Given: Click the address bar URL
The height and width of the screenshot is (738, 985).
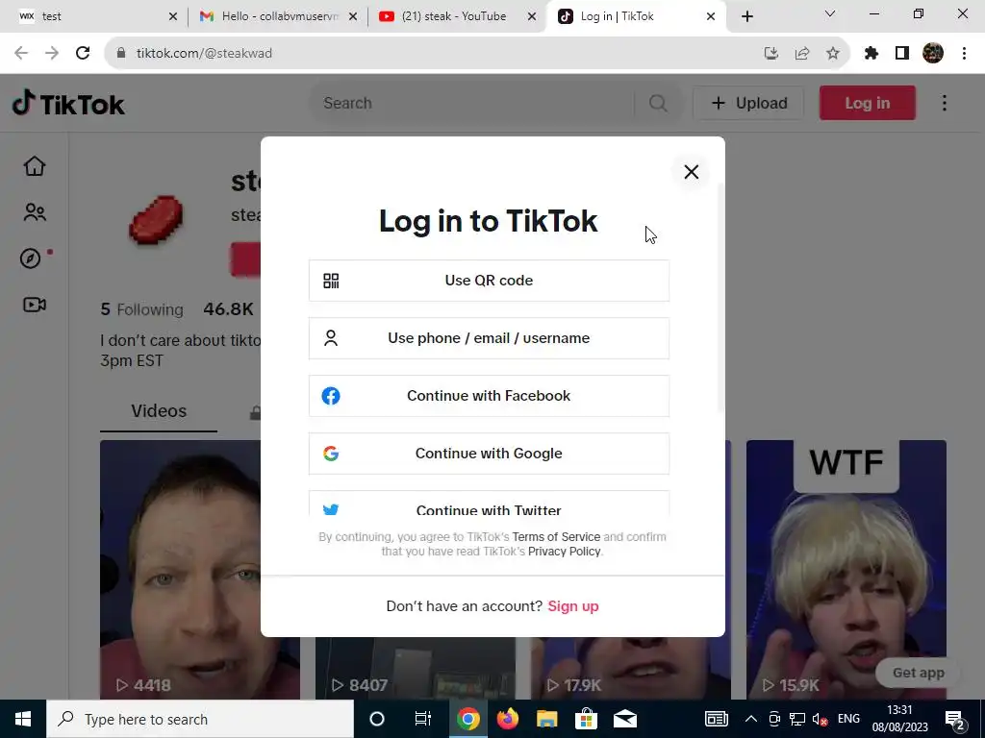Looking at the screenshot, I should click(204, 54).
